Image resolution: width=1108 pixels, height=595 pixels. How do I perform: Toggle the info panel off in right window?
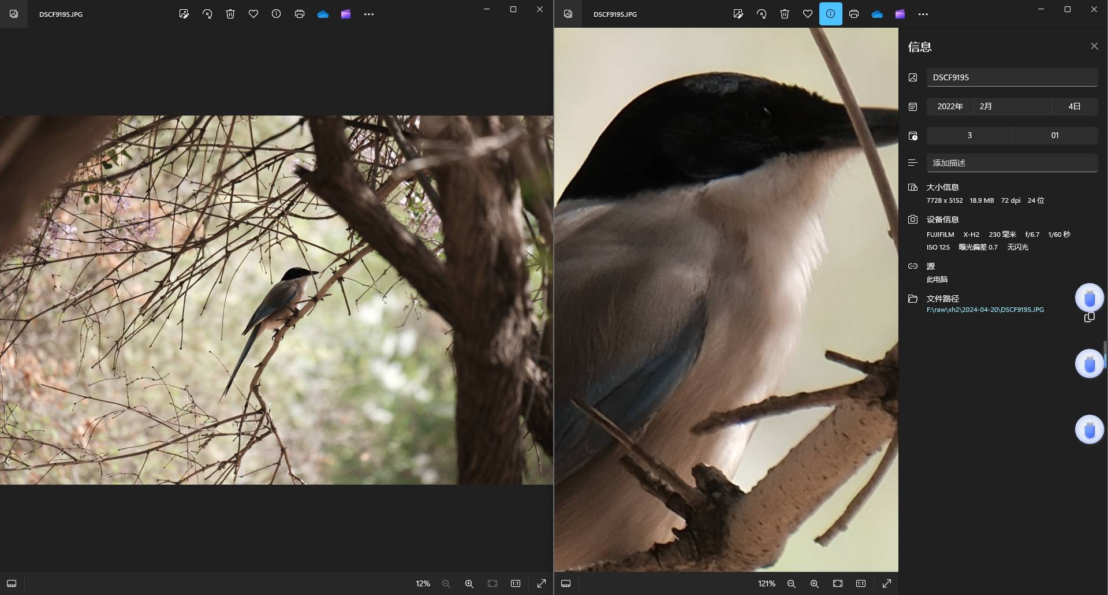tap(830, 14)
